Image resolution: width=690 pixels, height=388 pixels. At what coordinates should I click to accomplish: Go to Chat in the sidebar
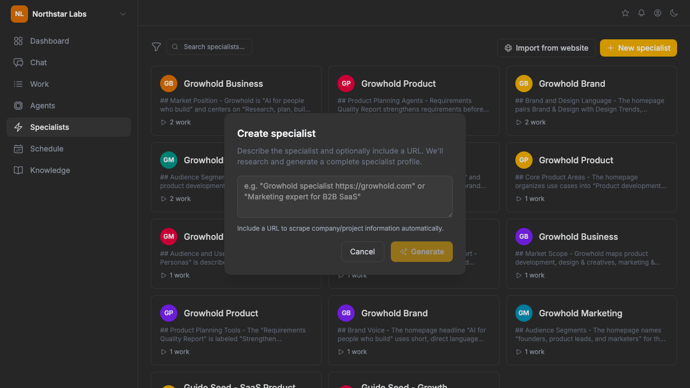click(x=69, y=63)
